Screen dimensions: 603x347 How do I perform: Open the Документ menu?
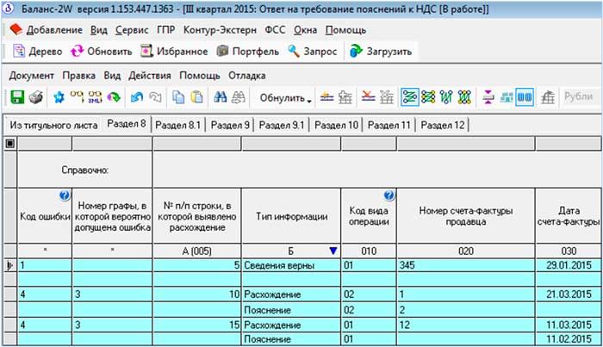[x=32, y=75]
